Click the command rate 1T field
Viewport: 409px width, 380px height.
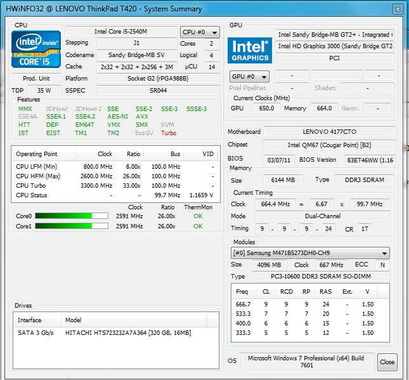(x=365, y=229)
